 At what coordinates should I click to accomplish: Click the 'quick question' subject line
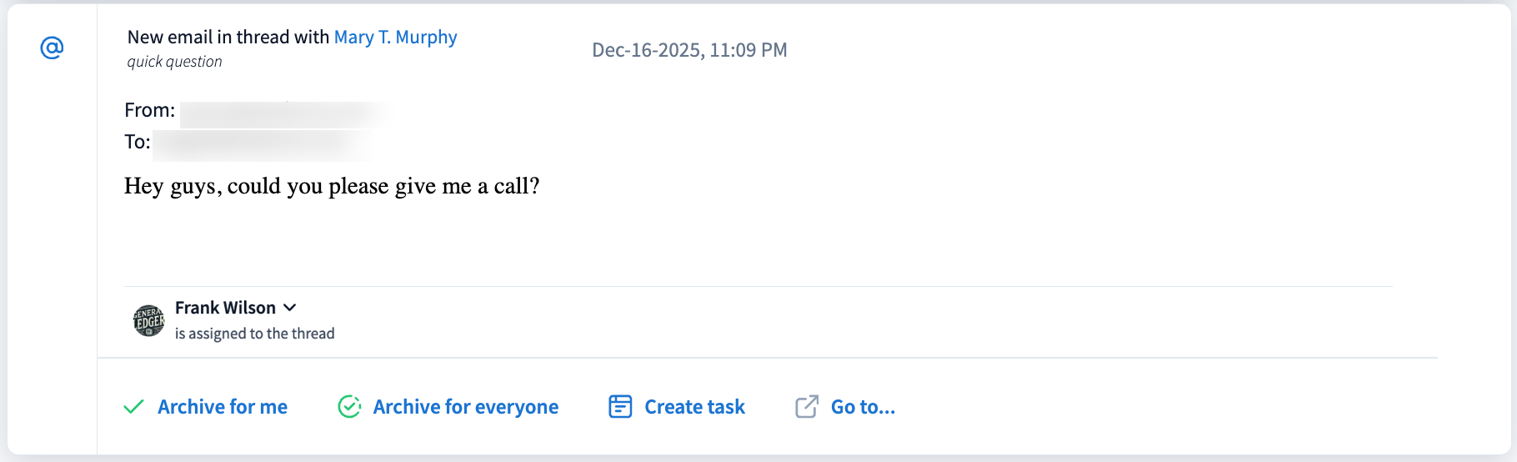click(x=174, y=62)
